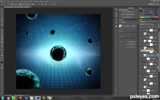Toggle visibility of Layer 3

[140, 80]
